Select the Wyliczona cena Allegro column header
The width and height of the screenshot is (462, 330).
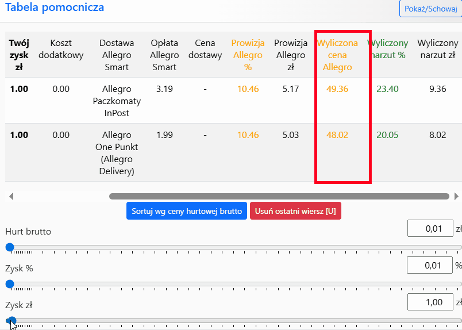(337, 55)
